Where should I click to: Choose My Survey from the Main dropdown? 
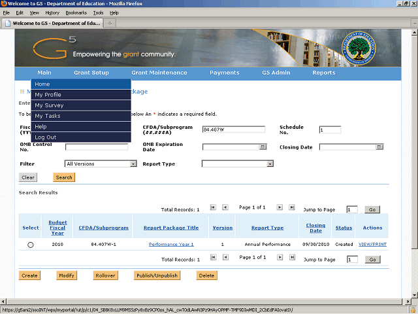pos(81,105)
